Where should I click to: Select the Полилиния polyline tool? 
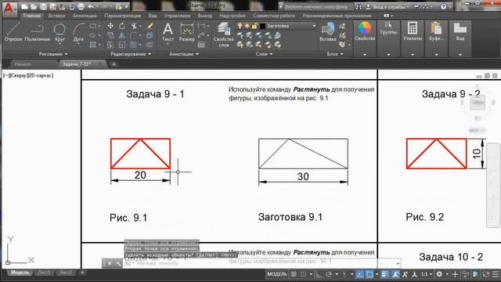(x=37, y=32)
